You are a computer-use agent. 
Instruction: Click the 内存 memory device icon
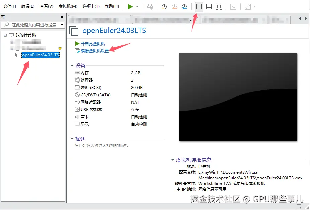pyautogui.click(x=77, y=73)
